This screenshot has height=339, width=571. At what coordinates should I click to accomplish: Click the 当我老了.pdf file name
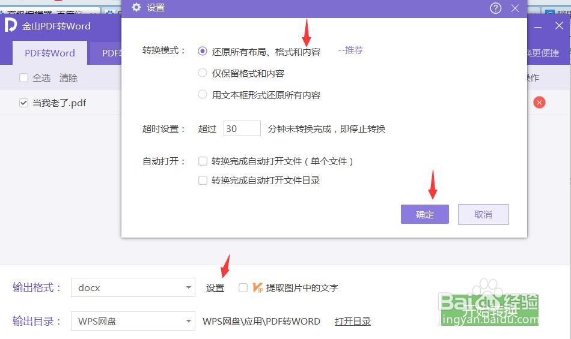[x=60, y=103]
